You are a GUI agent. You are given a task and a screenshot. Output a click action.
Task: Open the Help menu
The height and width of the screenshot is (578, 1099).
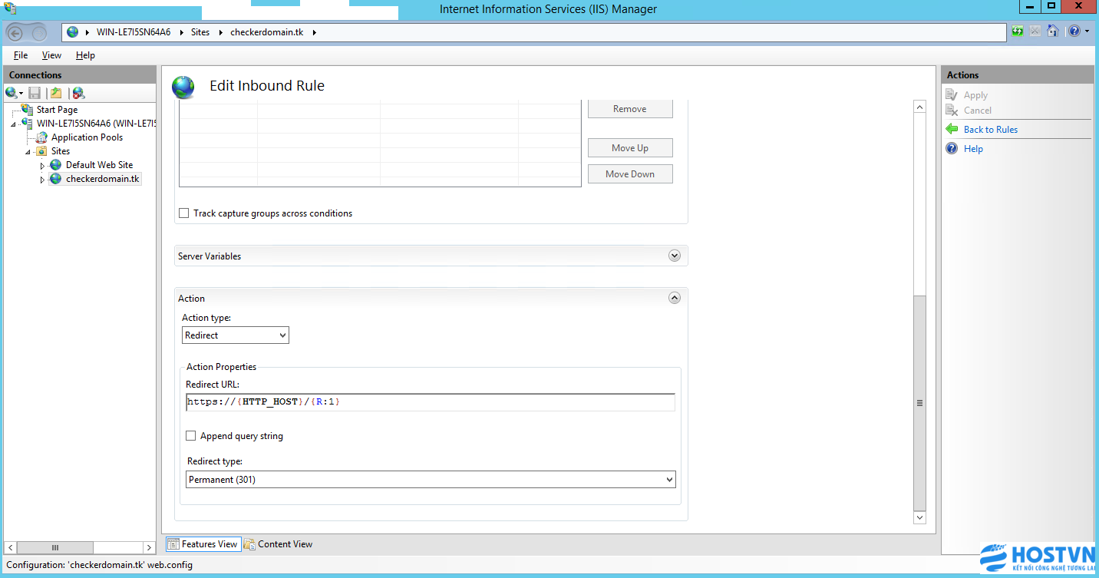(85, 55)
